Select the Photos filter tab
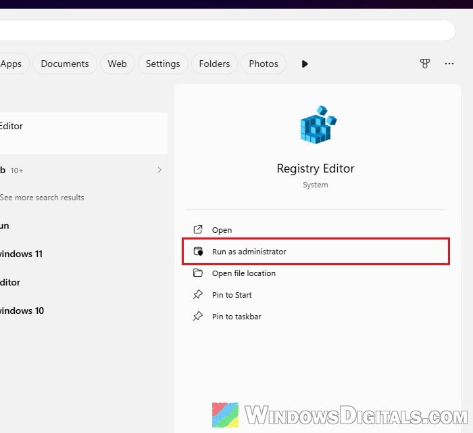This screenshot has height=433, width=473. click(x=264, y=64)
